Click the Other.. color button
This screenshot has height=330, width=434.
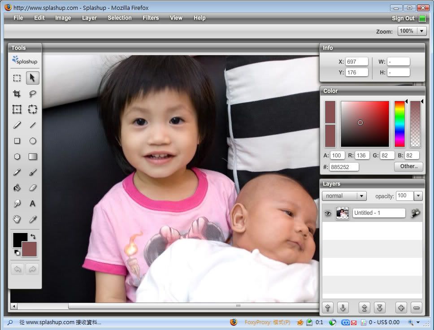click(x=408, y=166)
